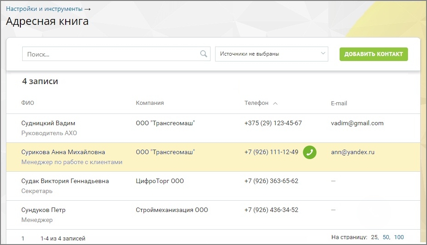
Task: Click the Телефон sort arrow
Action: [x=275, y=104]
